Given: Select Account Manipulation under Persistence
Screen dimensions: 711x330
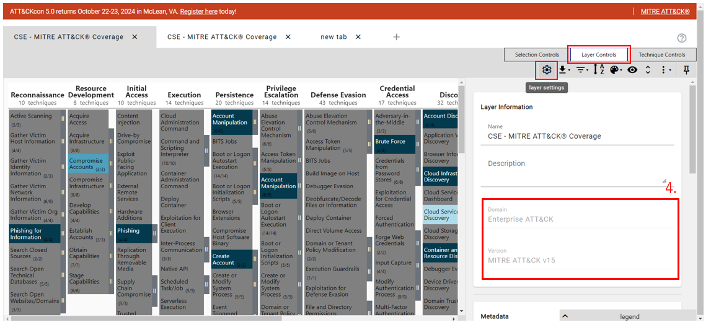Looking at the screenshot, I should click(x=232, y=122).
